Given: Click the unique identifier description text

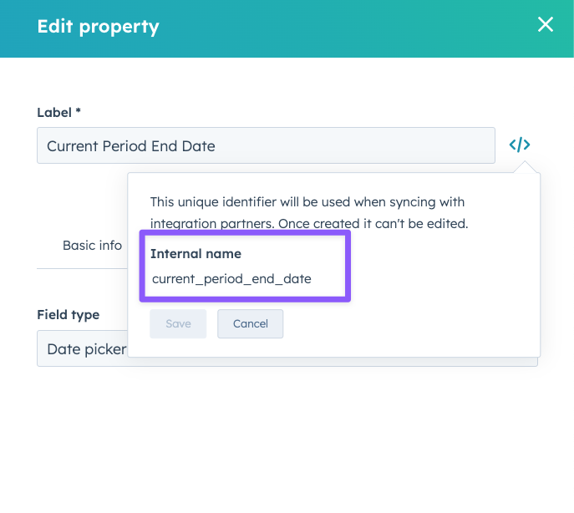Looking at the screenshot, I should [x=307, y=202].
